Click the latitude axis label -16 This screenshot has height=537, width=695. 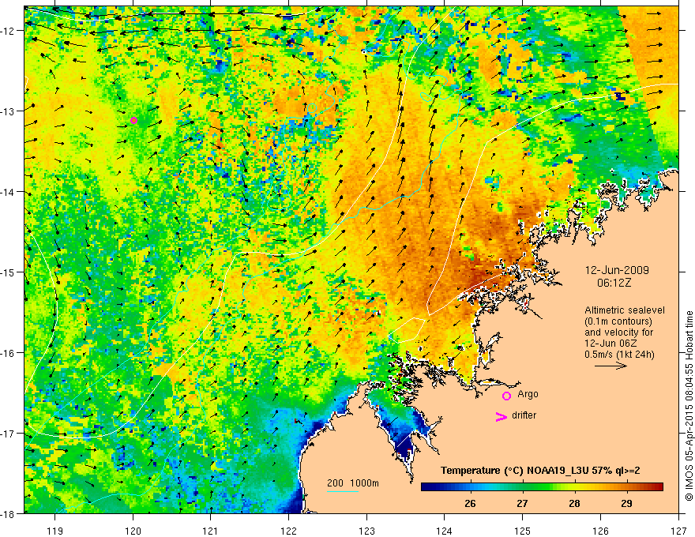9,353
